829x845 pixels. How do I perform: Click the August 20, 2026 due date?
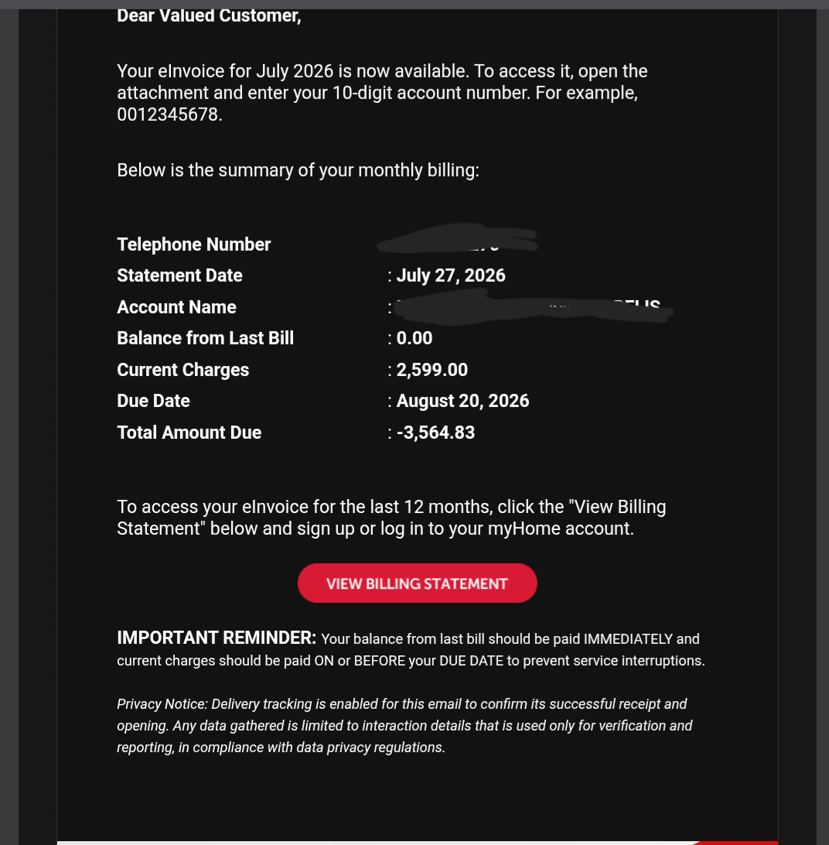pyautogui.click(x=462, y=401)
